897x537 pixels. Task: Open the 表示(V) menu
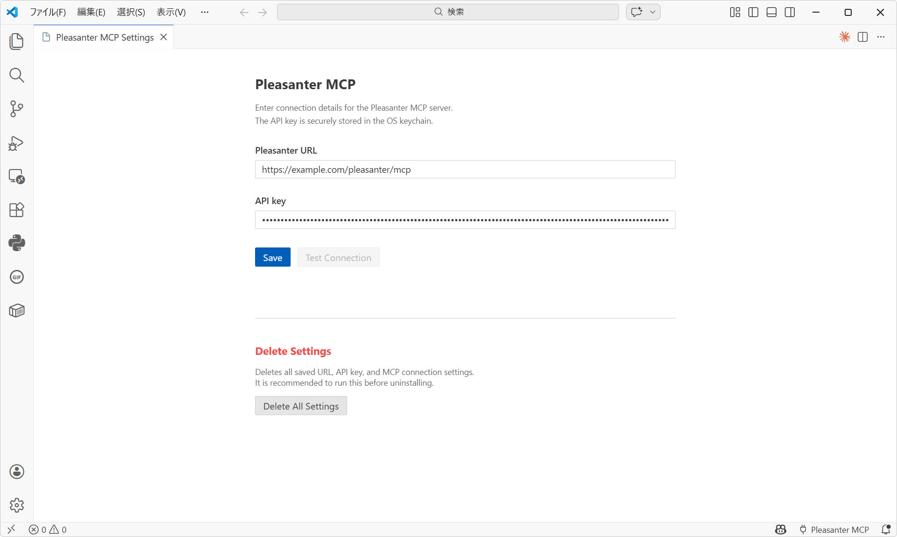click(x=171, y=12)
